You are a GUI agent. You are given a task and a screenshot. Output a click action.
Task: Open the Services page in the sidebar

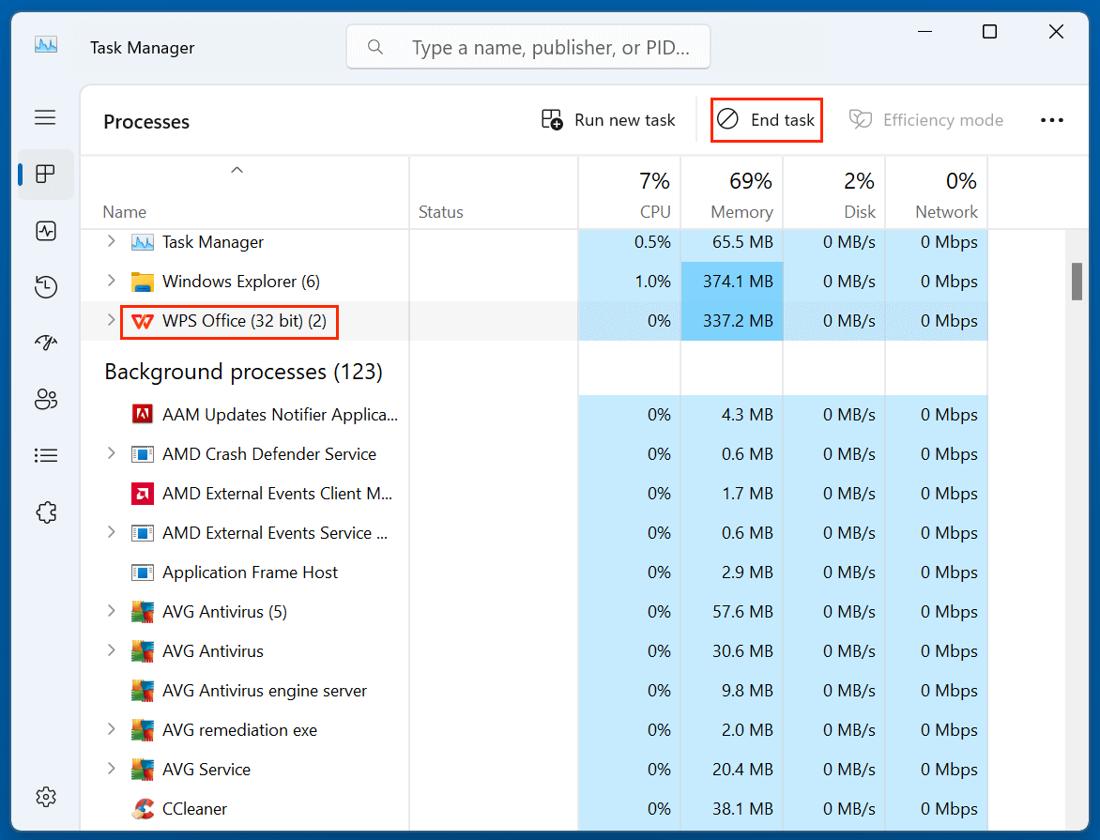tap(45, 512)
